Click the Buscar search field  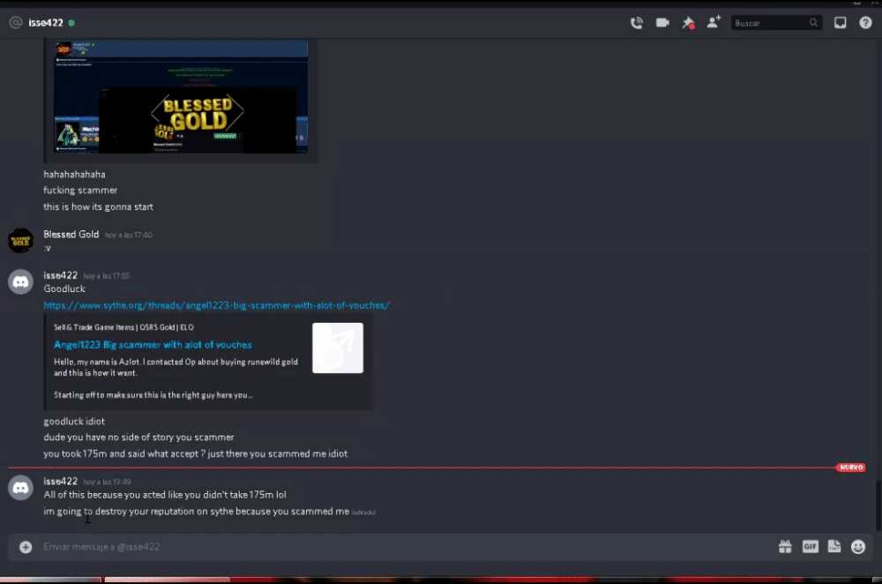(775, 23)
